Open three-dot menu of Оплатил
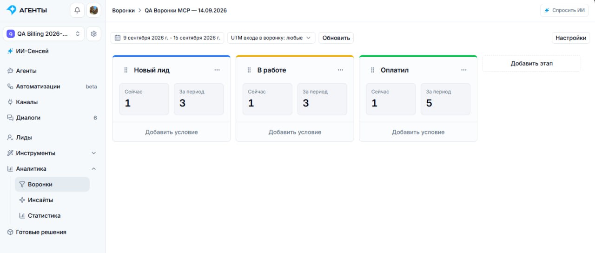The height and width of the screenshot is (253, 595). click(463, 70)
